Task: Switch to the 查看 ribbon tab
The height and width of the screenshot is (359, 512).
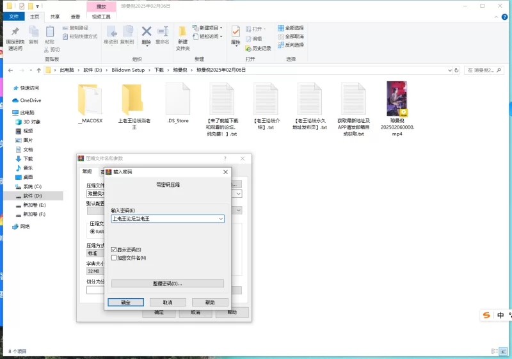Action: tap(76, 17)
